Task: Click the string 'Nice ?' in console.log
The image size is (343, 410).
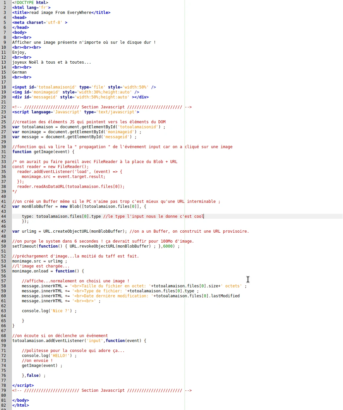Action: [x=60, y=311]
